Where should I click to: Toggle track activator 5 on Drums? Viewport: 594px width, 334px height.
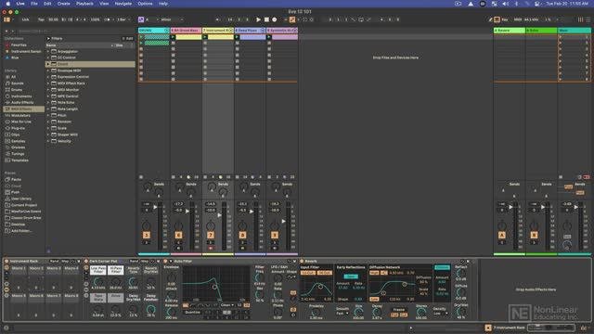147,235
